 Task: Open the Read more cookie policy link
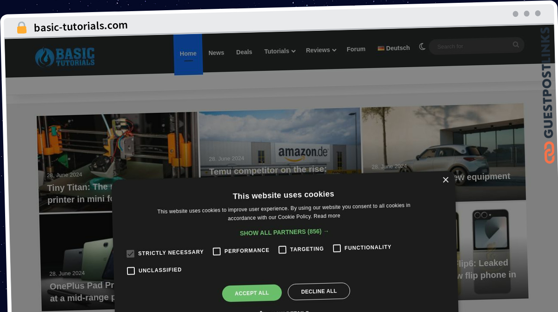(327, 216)
